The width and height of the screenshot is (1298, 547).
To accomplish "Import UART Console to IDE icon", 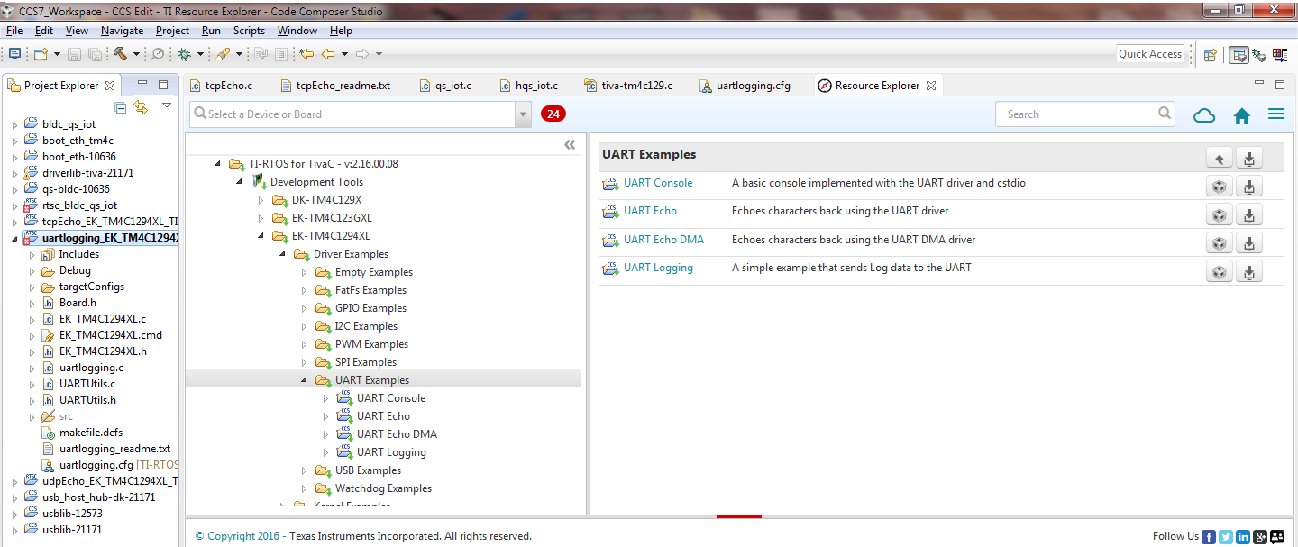I will click(x=1220, y=187).
